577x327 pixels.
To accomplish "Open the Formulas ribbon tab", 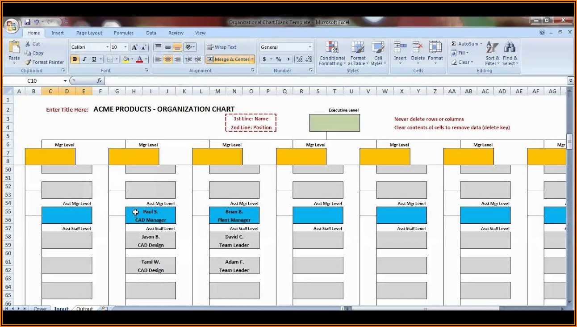I will [124, 33].
